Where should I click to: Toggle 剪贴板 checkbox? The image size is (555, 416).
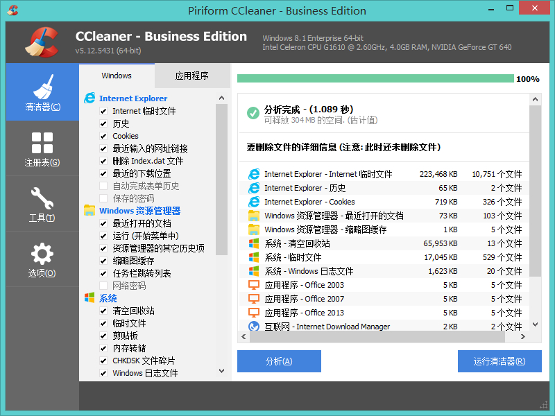(103, 336)
